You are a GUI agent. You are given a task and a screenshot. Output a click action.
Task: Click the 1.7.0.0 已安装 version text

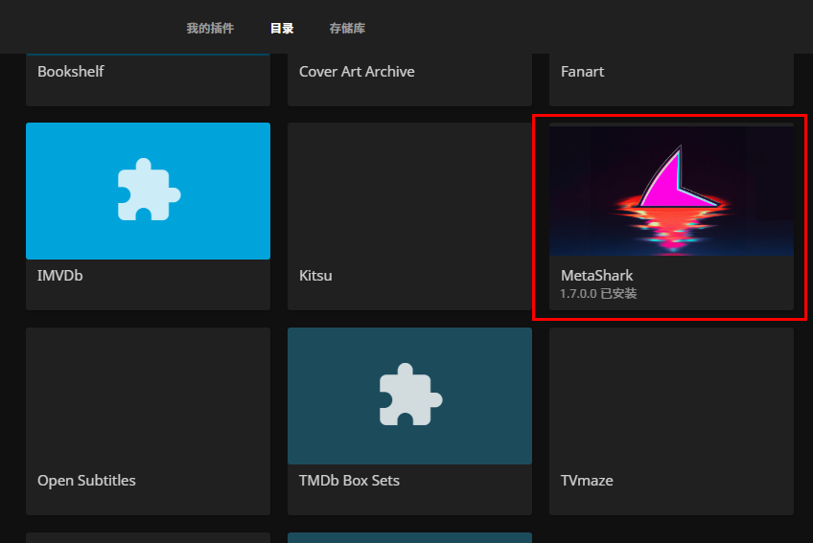click(x=598, y=294)
